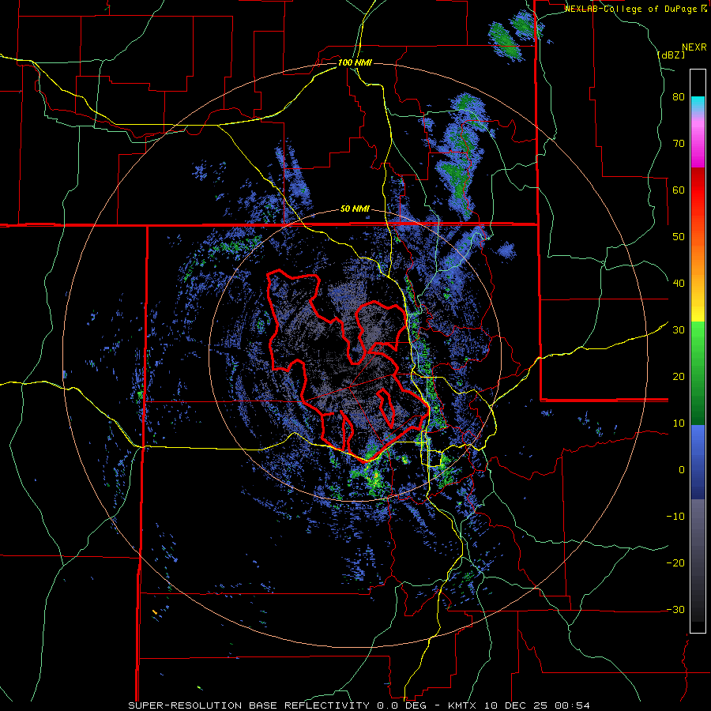This screenshot has height=711, width=711.
Task: Click the "50" value on the dBZ scale
Action: pos(679,237)
